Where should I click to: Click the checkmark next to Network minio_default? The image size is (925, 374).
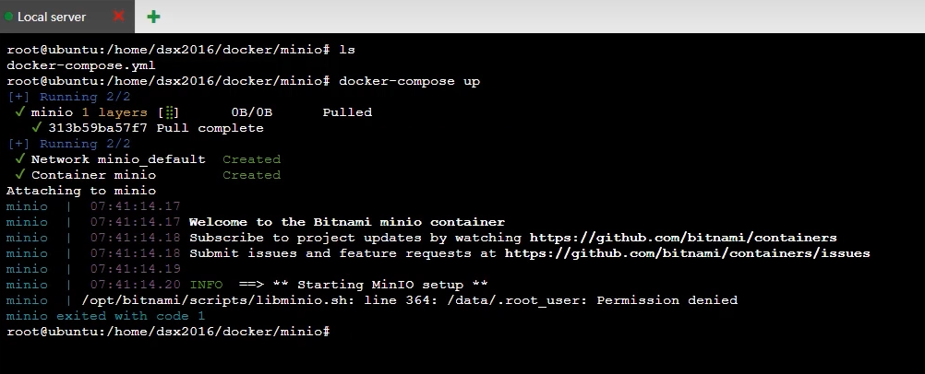click(x=20, y=159)
